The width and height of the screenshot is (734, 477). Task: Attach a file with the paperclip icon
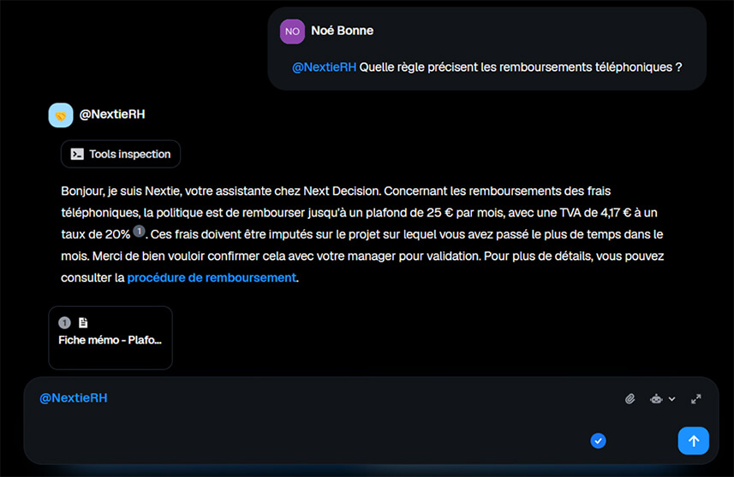point(630,398)
